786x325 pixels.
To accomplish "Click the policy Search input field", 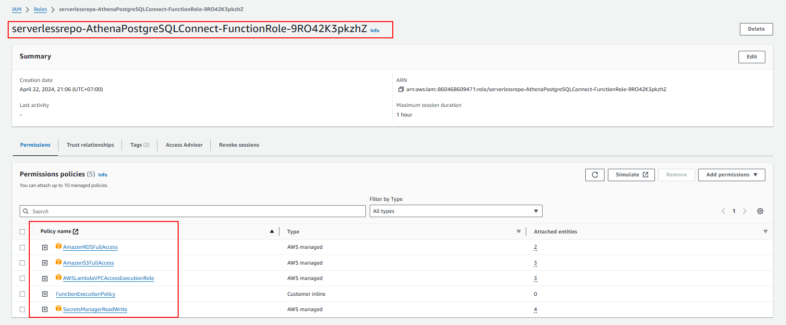I will (x=193, y=211).
